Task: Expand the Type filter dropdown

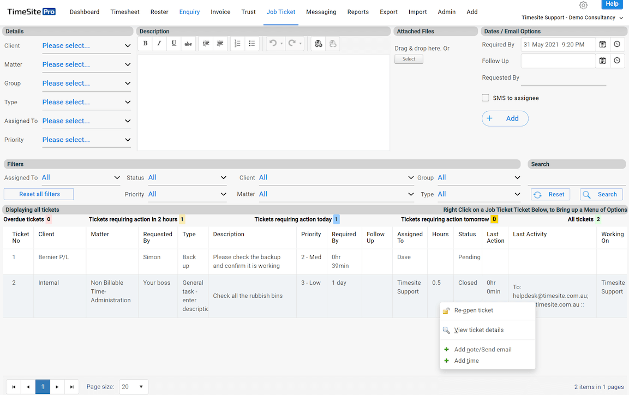Action: pos(478,194)
